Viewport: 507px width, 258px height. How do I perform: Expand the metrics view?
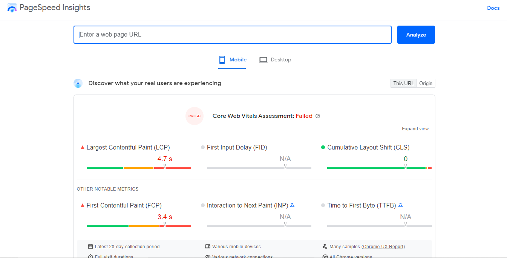415,129
